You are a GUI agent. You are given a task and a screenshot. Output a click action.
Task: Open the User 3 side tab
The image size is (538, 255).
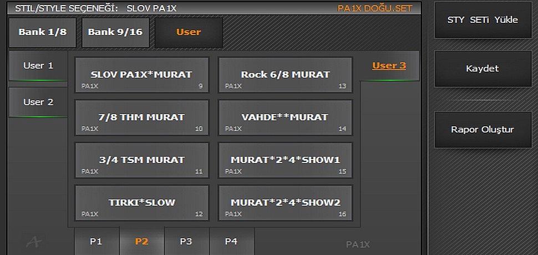tap(389, 66)
